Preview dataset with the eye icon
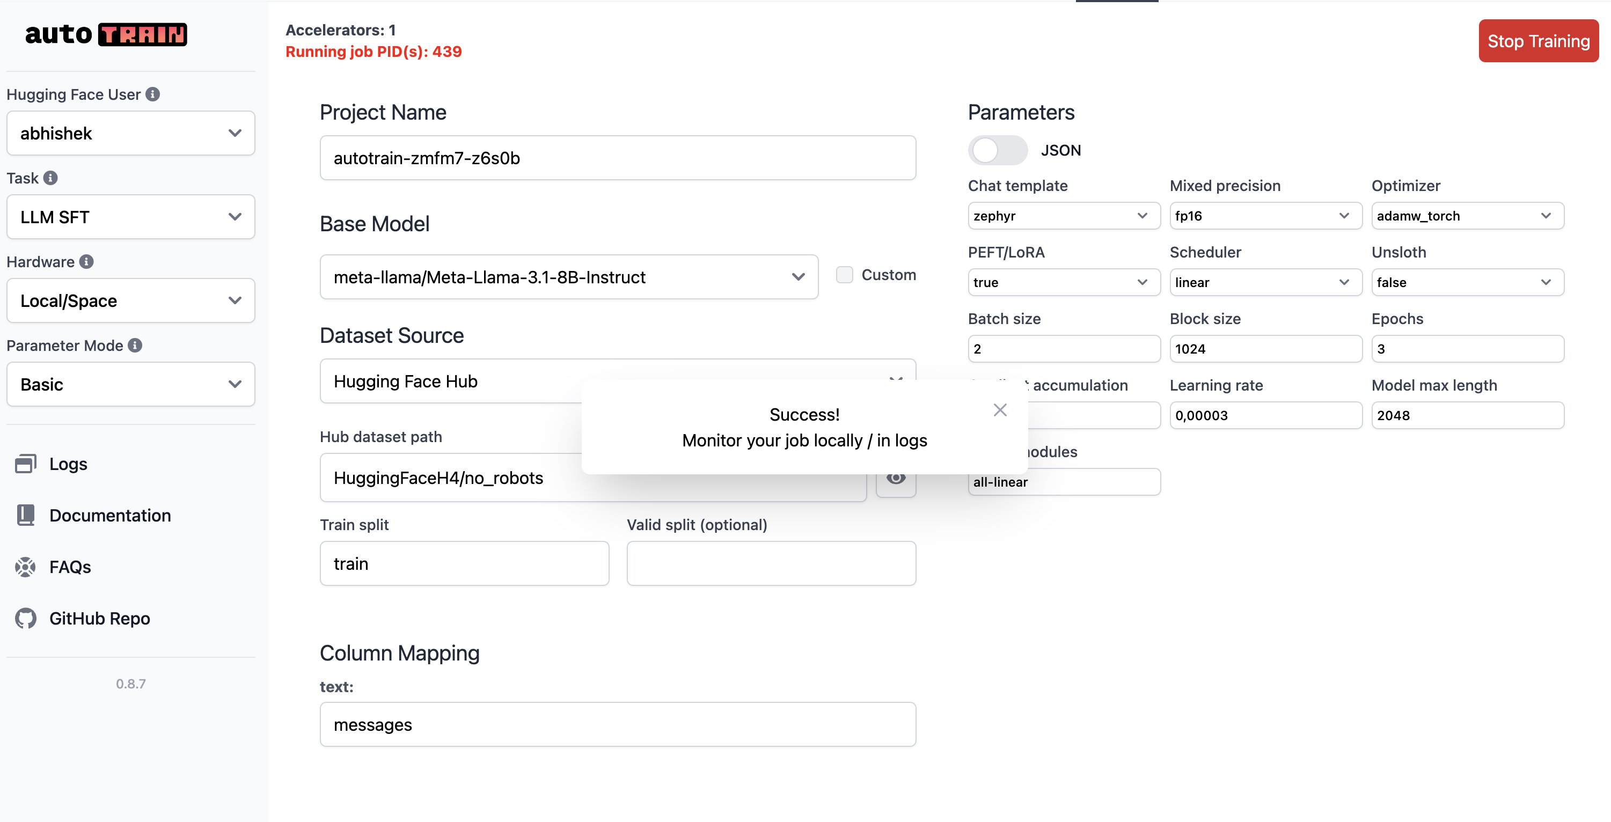The width and height of the screenshot is (1611, 822). coord(896,478)
